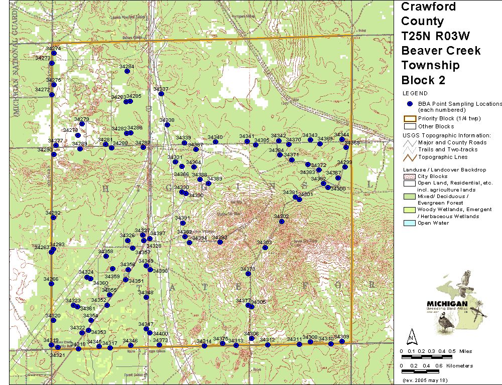502x385 pixels.
Task: Click the Woody Wetlands legend swatch
Action: pos(410,210)
